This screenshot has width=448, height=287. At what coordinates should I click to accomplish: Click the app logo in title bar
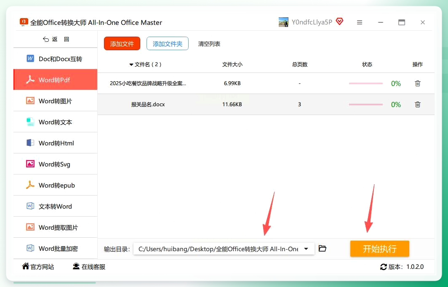[24, 22]
